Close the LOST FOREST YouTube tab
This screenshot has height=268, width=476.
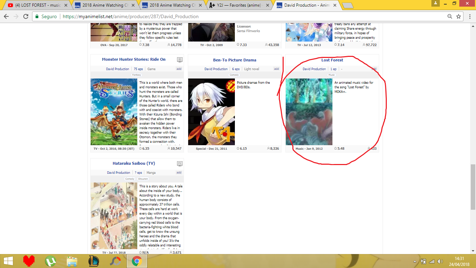(x=66, y=5)
